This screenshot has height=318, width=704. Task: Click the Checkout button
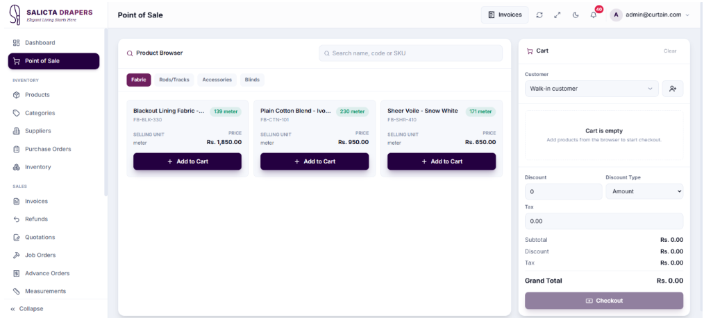pos(604,301)
